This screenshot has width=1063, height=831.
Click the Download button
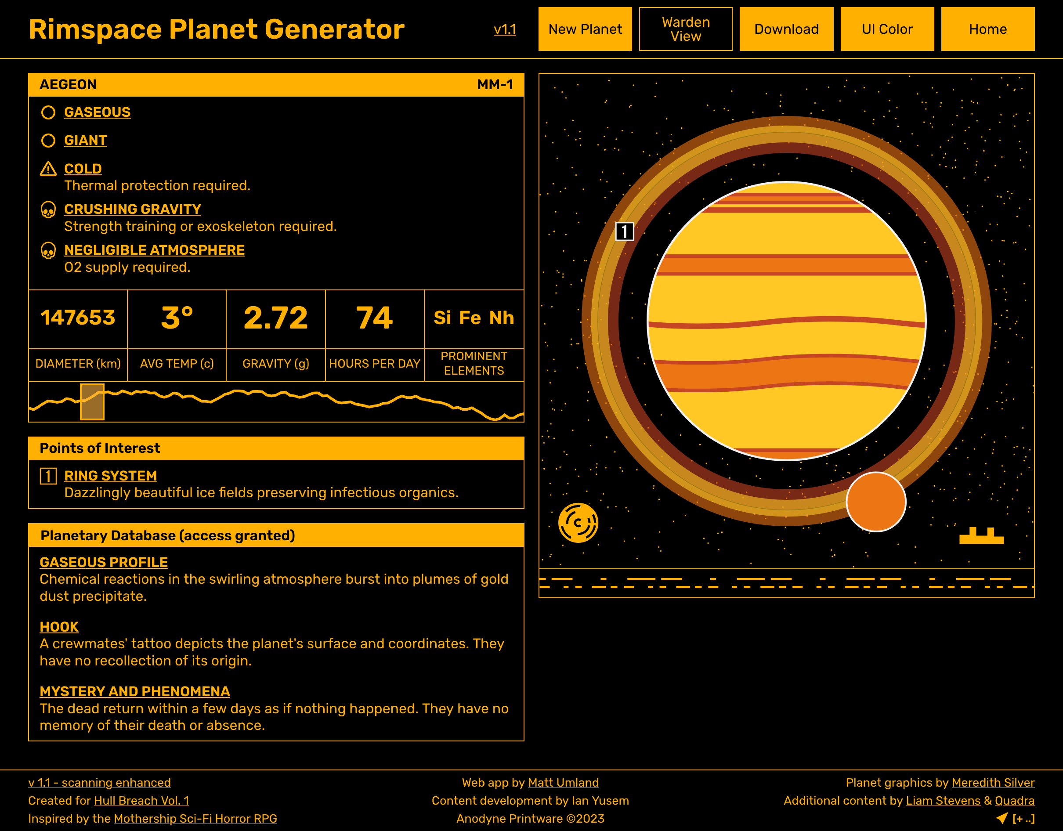pyautogui.click(x=786, y=29)
